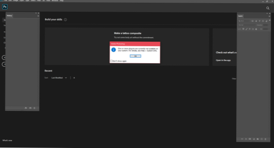The height and width of the screenshot is (148, 274).
Task: Click the fx layer style icon
Action: pos(246,139)
